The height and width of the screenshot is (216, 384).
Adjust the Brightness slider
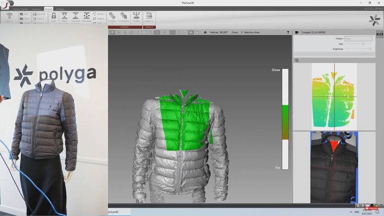370,49
